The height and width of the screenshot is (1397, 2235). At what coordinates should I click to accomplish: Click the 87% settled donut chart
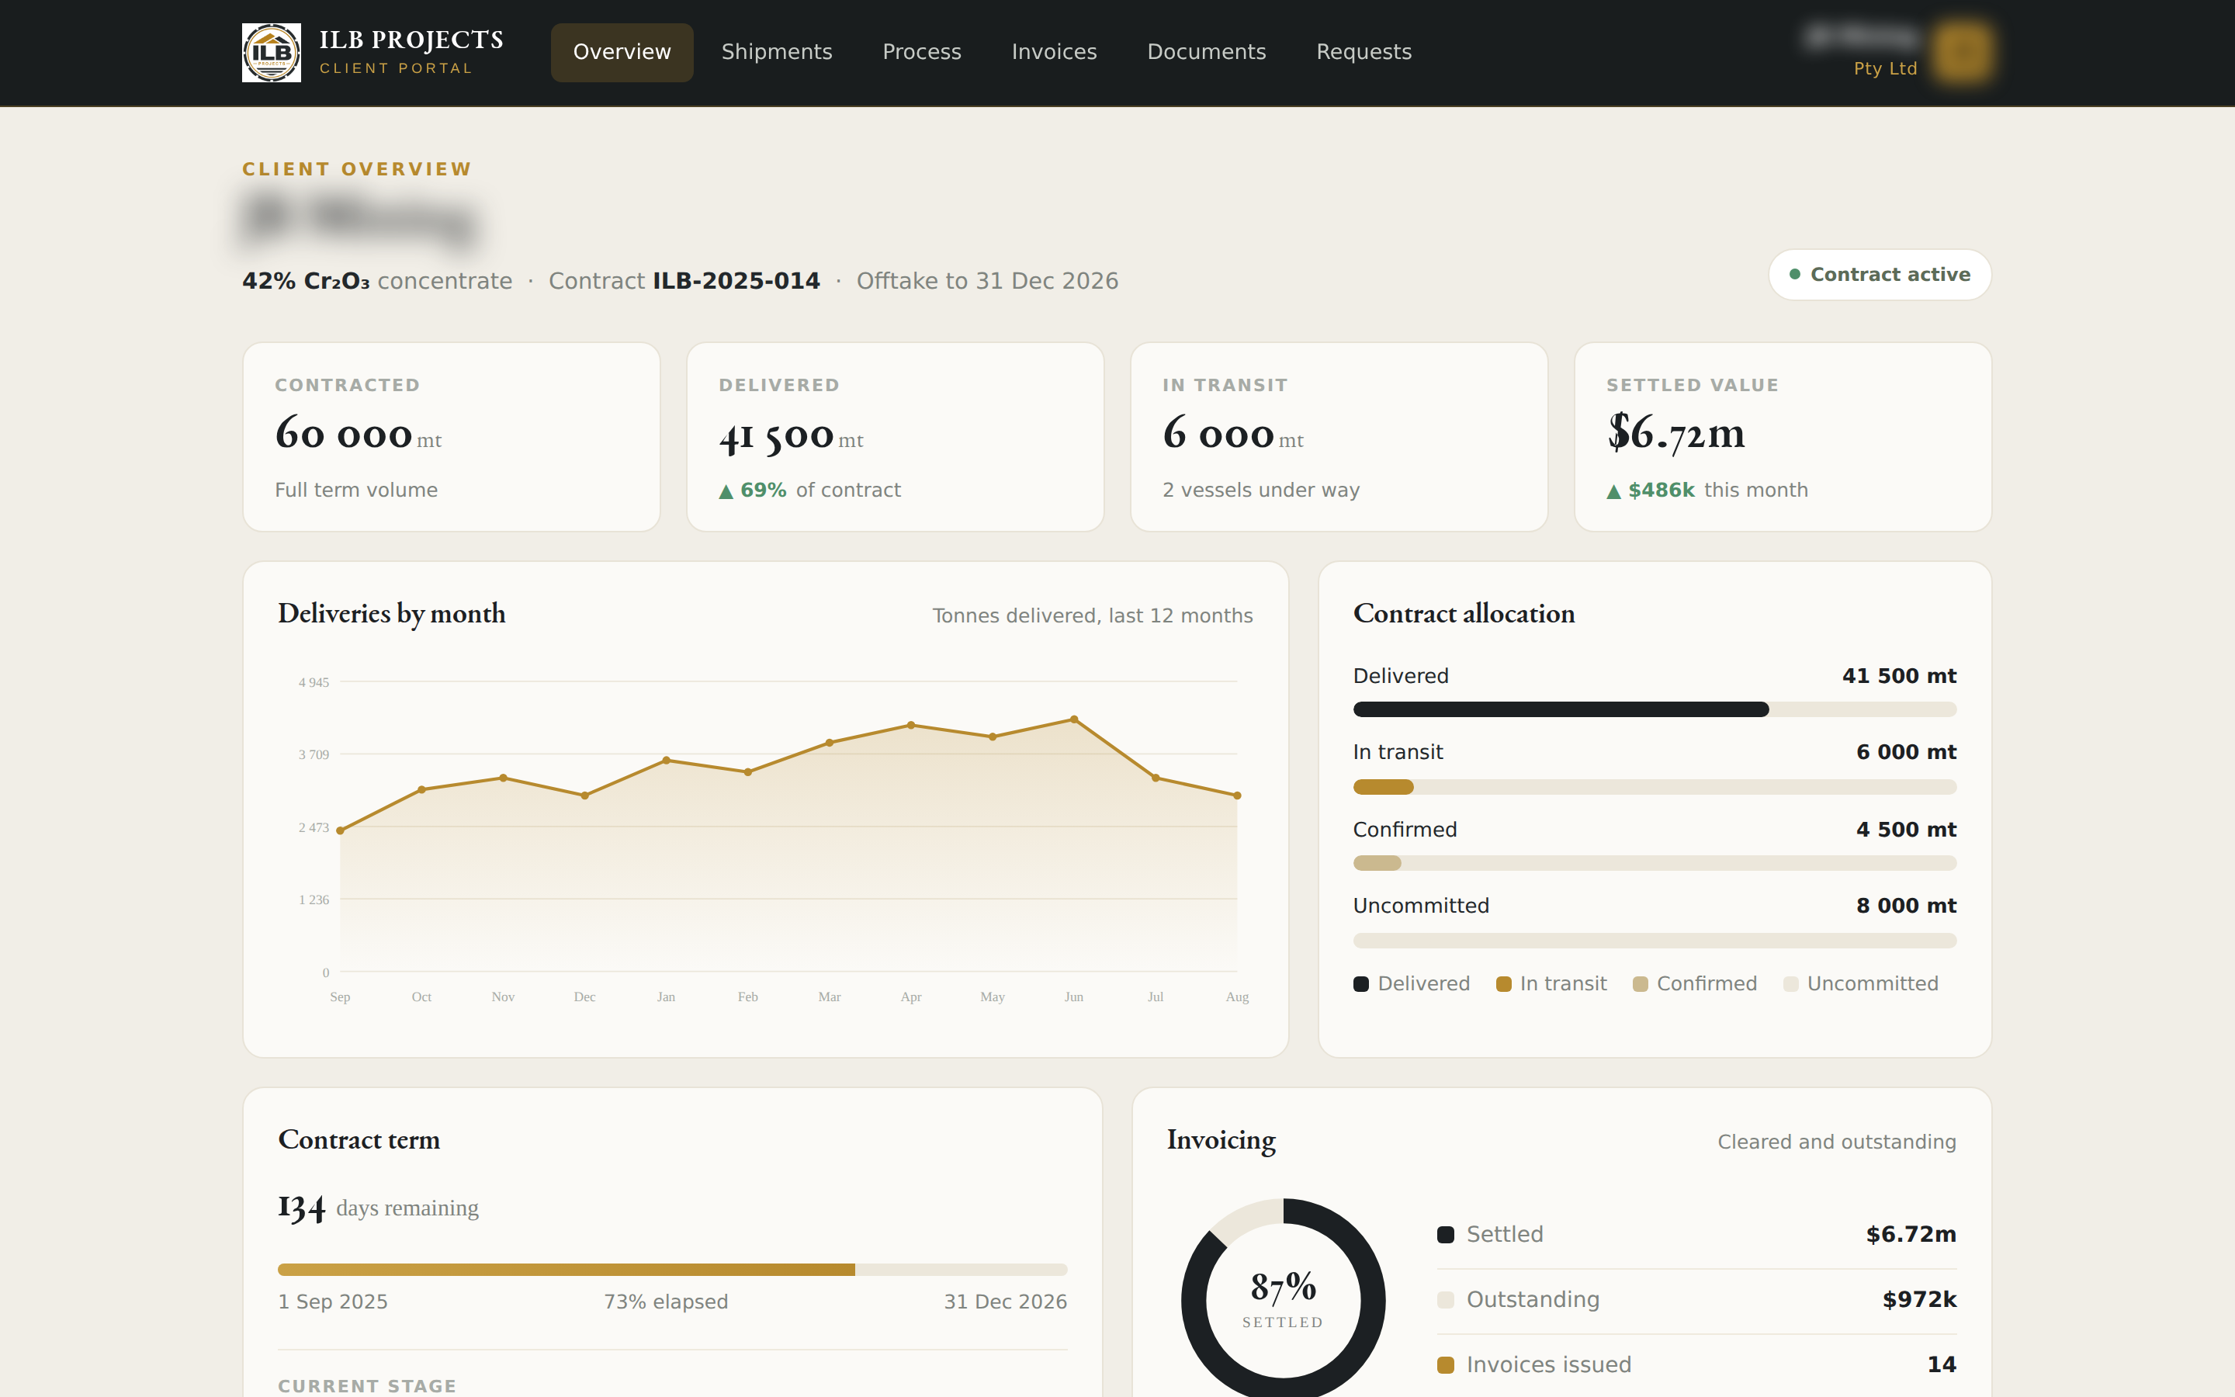pos(1283,1298)
